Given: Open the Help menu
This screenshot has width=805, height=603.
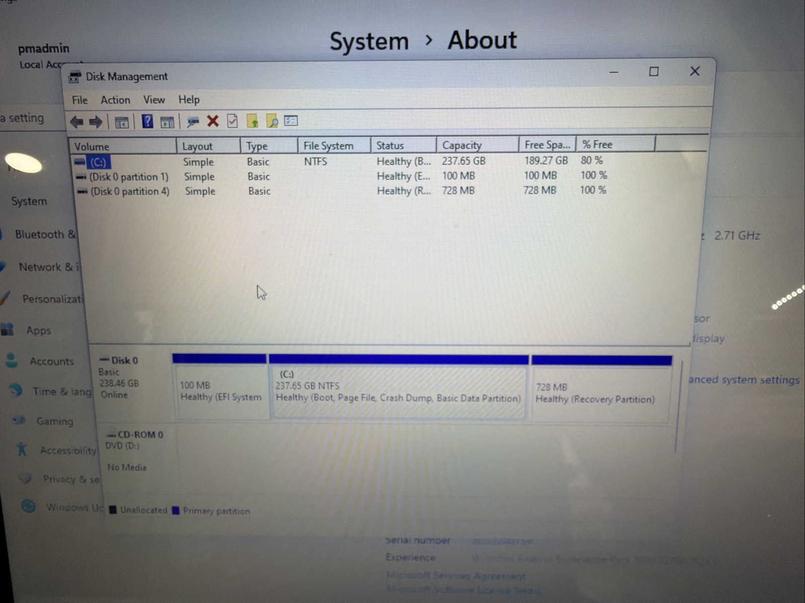Looking at the screenshot, I should [189, 100].
